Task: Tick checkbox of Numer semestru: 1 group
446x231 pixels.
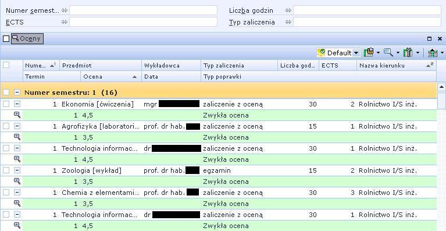Action: tap(6, 92)
